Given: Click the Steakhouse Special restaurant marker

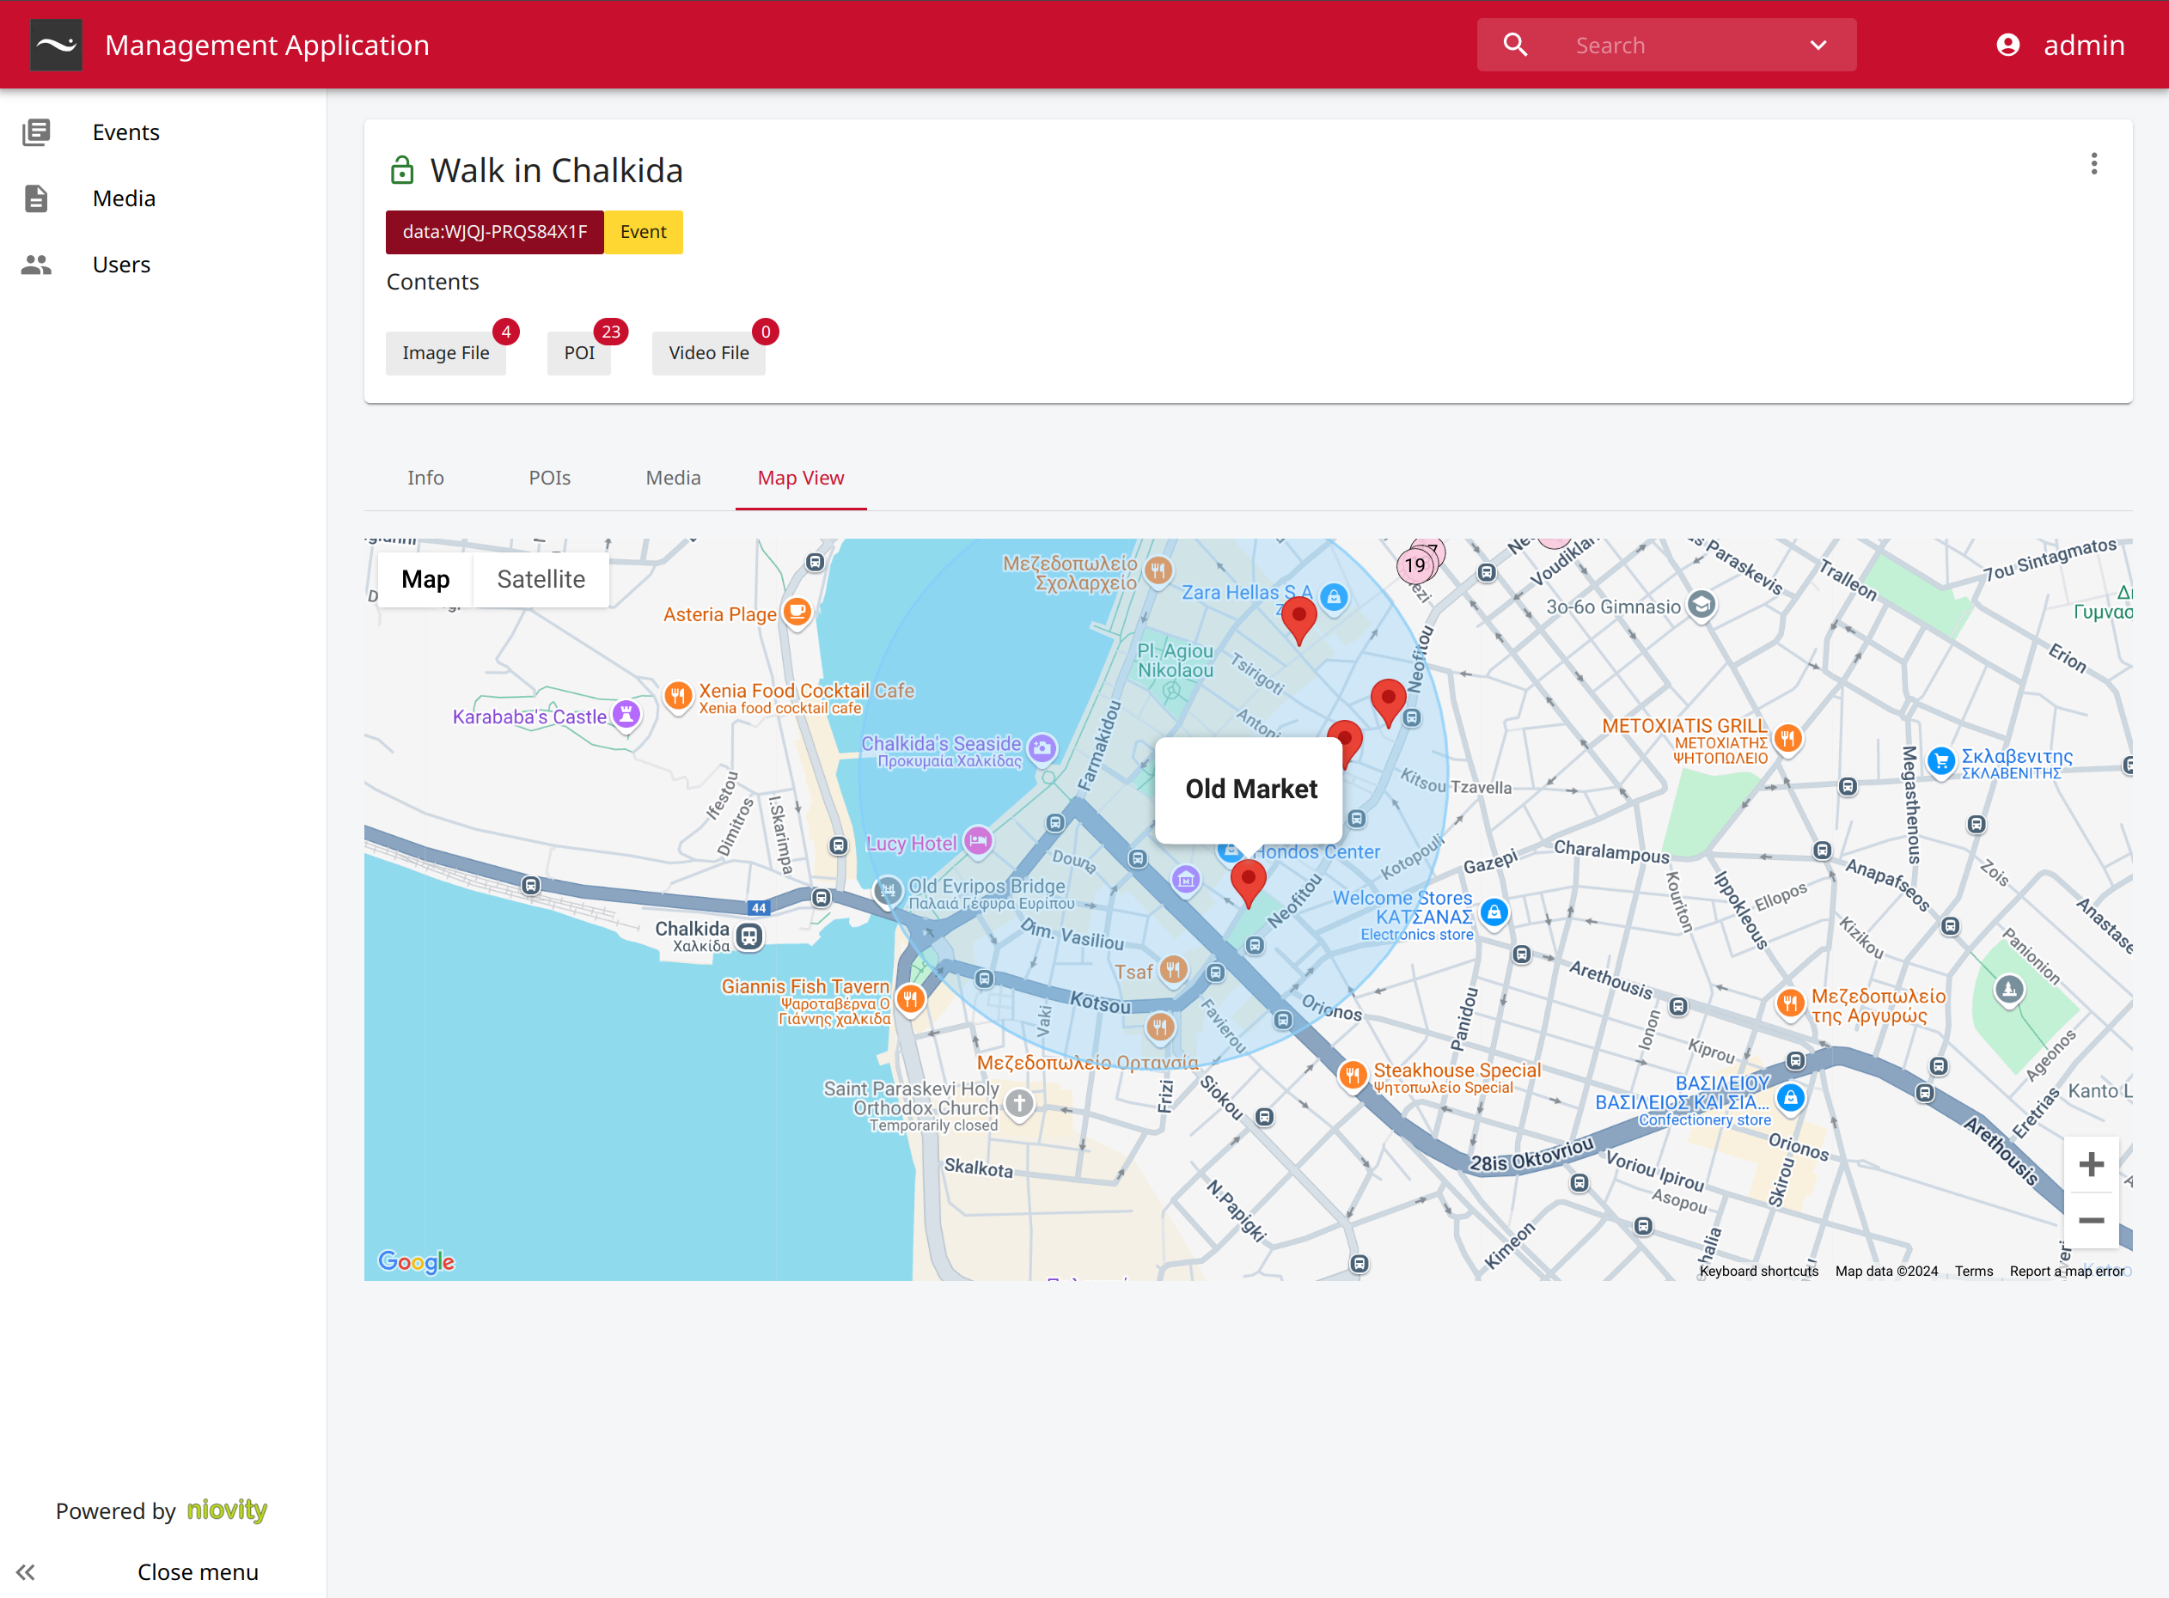Looking at the screenshot, I should coord(1353,1075).
